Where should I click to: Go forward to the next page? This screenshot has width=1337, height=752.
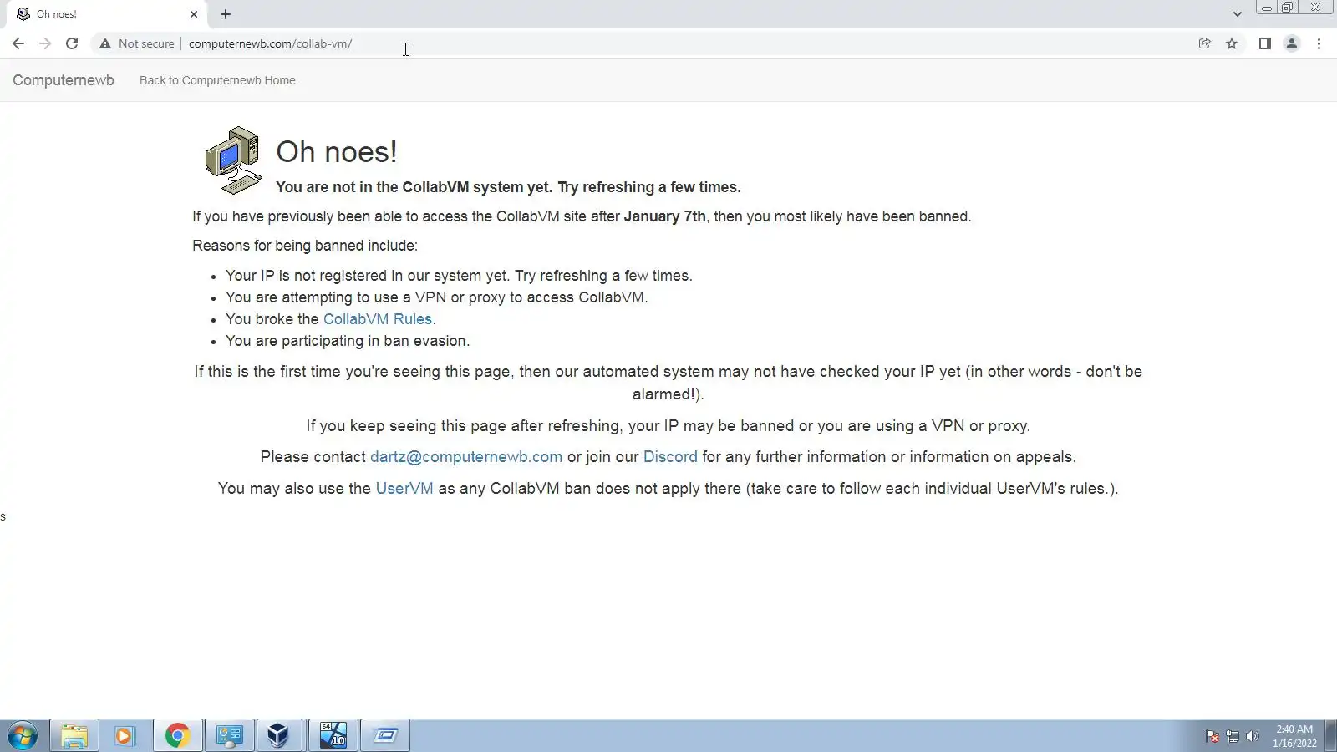45,43
